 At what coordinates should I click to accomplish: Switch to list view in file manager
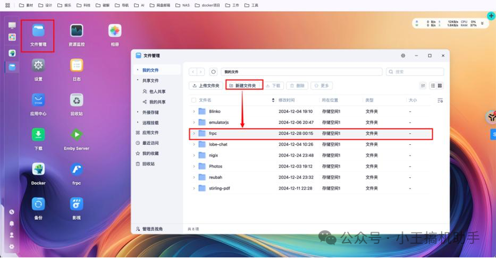point(433,85)
